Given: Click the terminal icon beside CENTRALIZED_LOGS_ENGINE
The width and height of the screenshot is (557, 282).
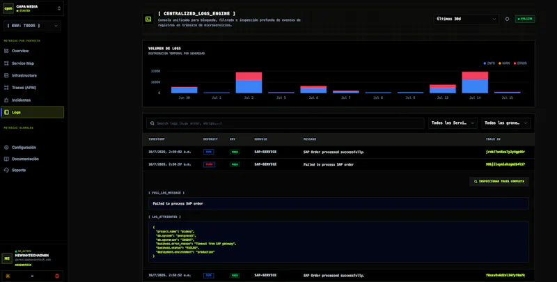Looking at the screenshot, I should 148,19.
